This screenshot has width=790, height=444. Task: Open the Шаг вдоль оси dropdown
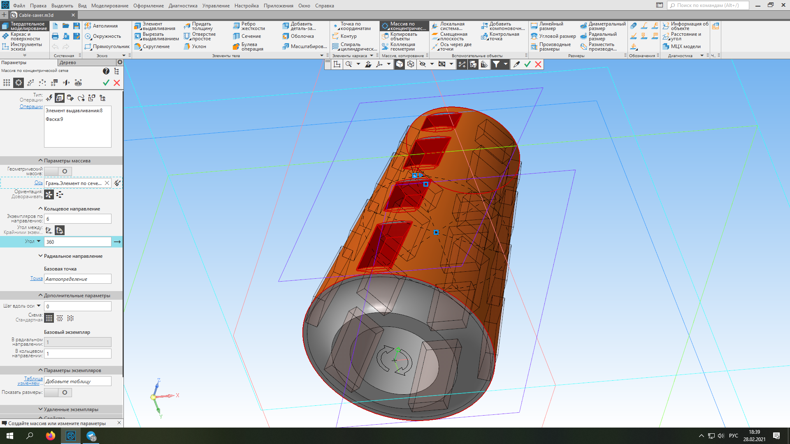click(39, 306)
